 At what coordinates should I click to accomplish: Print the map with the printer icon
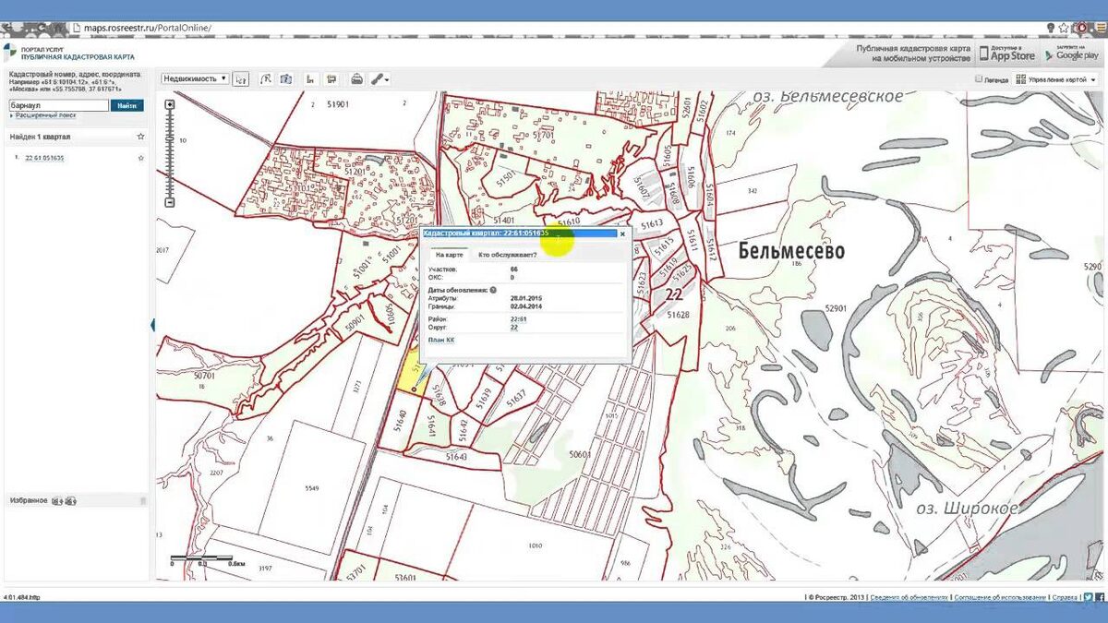(356, 78)
